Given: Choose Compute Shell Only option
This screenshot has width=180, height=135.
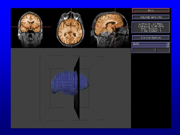Looking at the screenshot, I should pyautogui.click(x=151, y=26).
